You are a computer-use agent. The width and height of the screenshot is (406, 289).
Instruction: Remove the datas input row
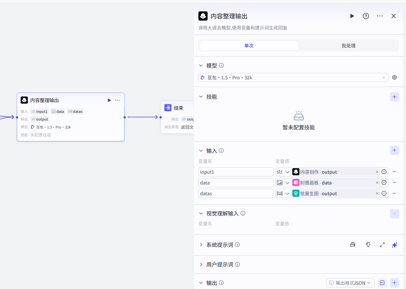(x=394, y=193)
